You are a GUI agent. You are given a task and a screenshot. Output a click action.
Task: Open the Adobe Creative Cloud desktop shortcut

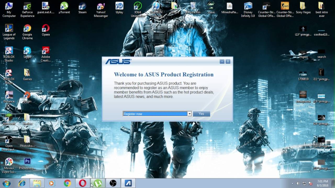point(46,54)
